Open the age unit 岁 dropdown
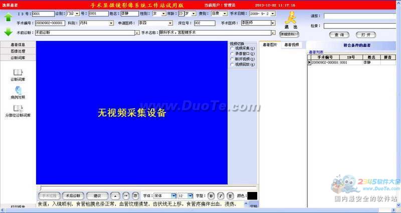 pyautogui.click(x=194, y=13)
